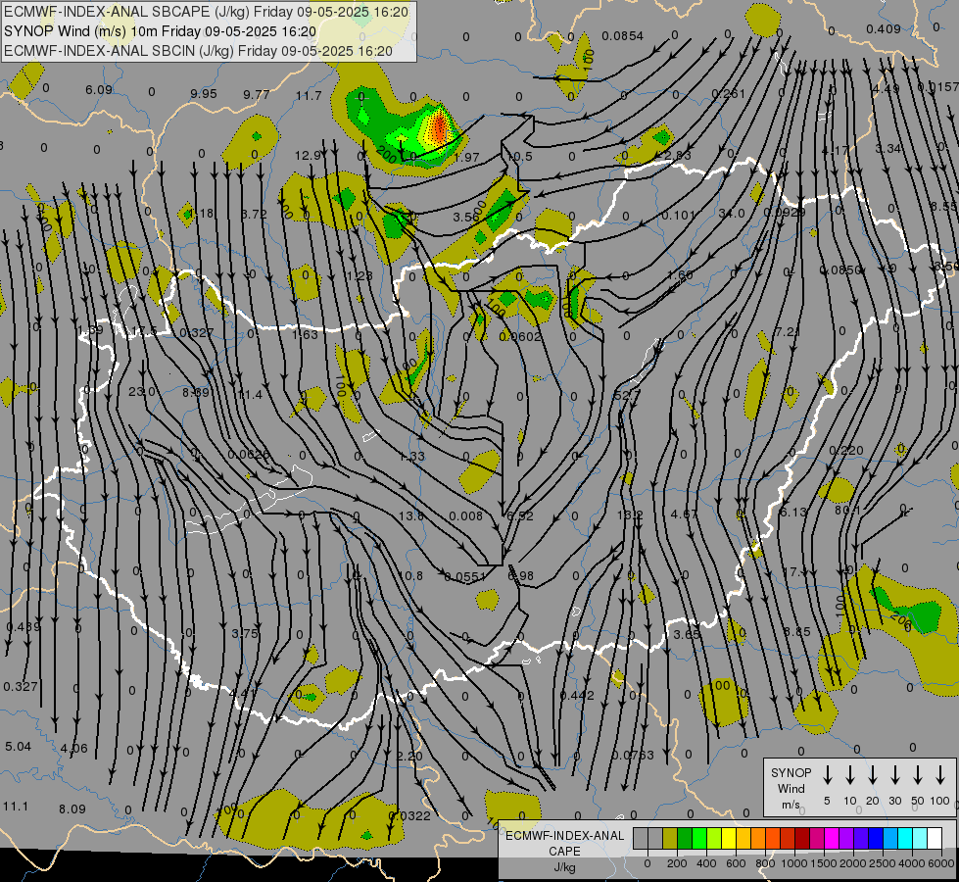
Task: Click the '0.0854' value on the map
Action: (623, 36)
